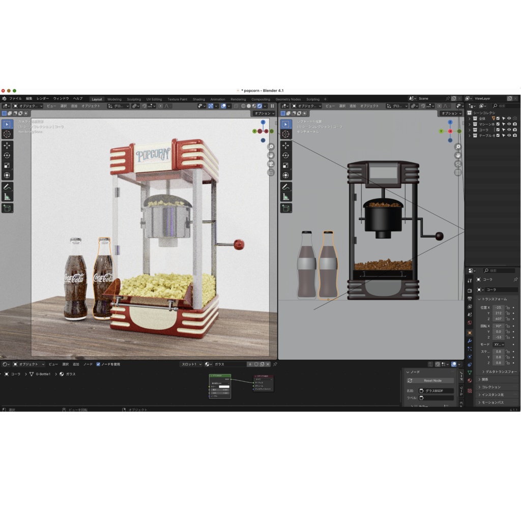Toggle exclude checkbox for コーラ collection

498,130
